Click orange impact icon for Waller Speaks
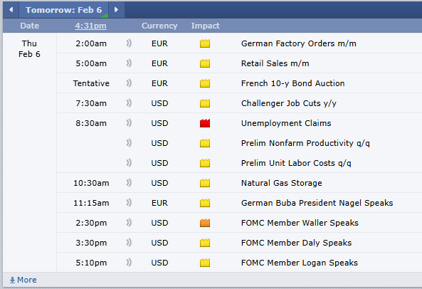The width and height of the screenshot is (422, 289). [x=205, y=223]
